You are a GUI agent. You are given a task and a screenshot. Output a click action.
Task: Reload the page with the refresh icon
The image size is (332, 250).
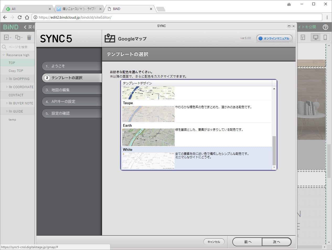click(x=20, y=17)
